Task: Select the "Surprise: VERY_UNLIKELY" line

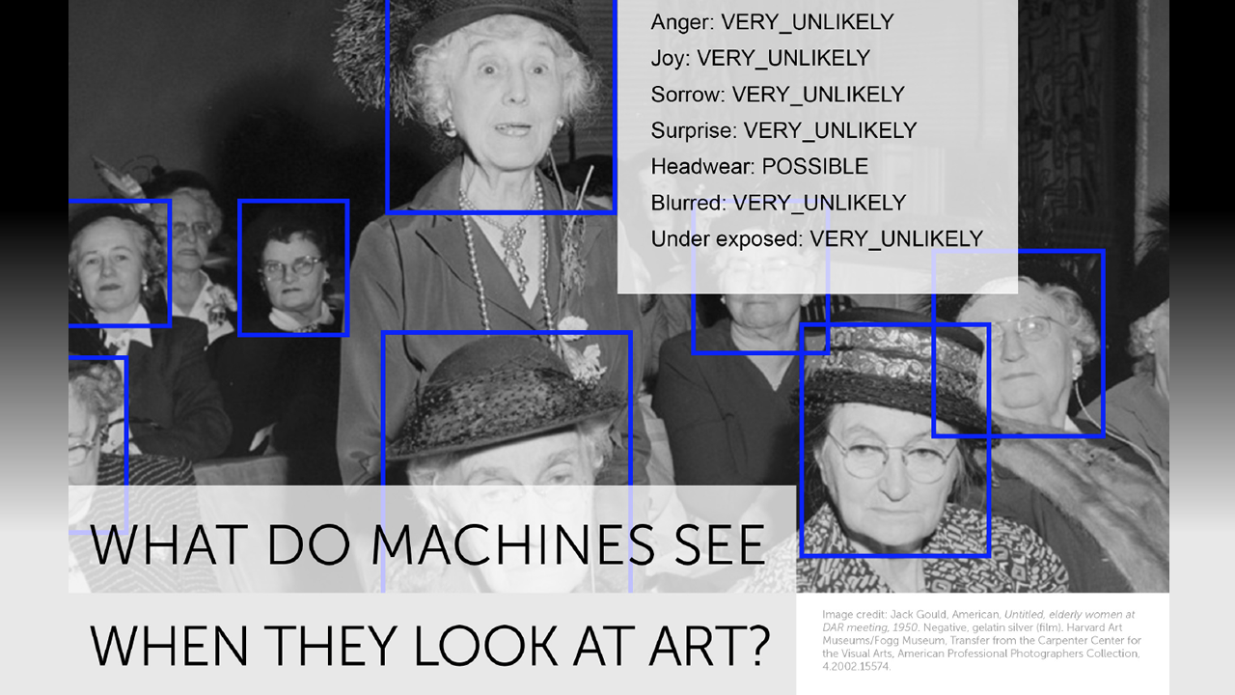Action: (783, 130)
